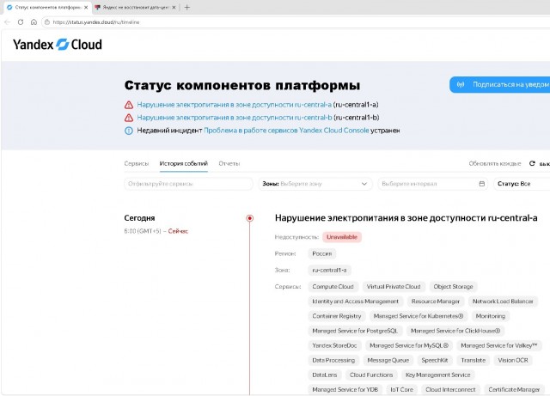Viewport: 550px width, 396px height.
Task: Close the second Яндекс browser tab
Action: (174, 8)
